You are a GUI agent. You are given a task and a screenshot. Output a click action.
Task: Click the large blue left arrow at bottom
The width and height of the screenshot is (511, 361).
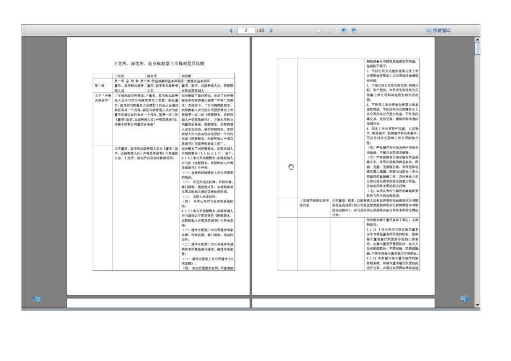click(x=37, y=299)
